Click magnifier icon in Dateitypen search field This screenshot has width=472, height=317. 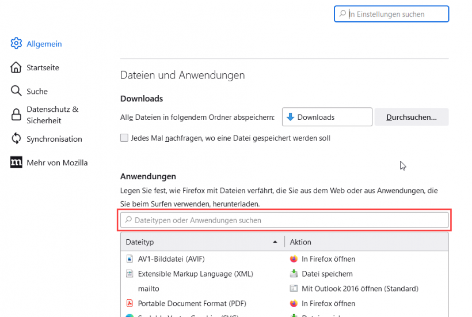(x=128, y=220)
